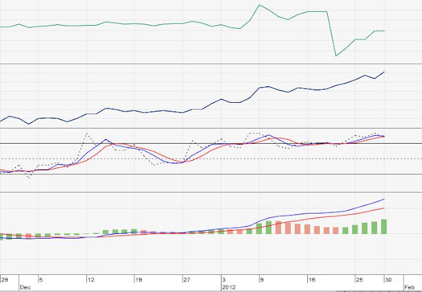Click the '30' date axis label
Screen dimensions: 422x292
coord(388,280)
